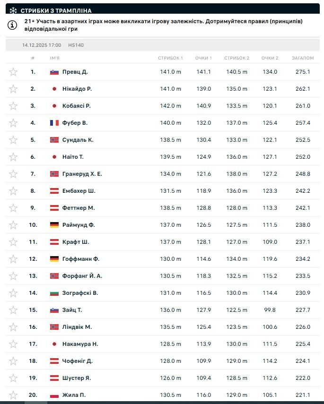Star the Крафт Ш. row as favorite

(x=13, y=242)
